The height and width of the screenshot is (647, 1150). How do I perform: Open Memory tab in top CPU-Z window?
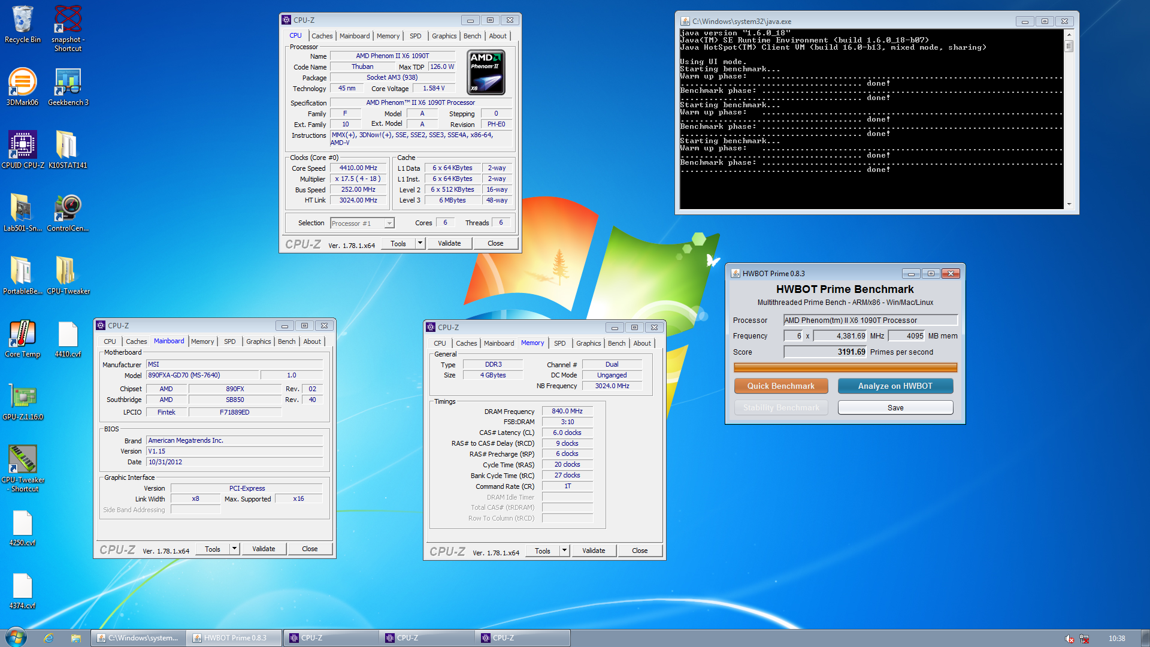coord(388,36)
